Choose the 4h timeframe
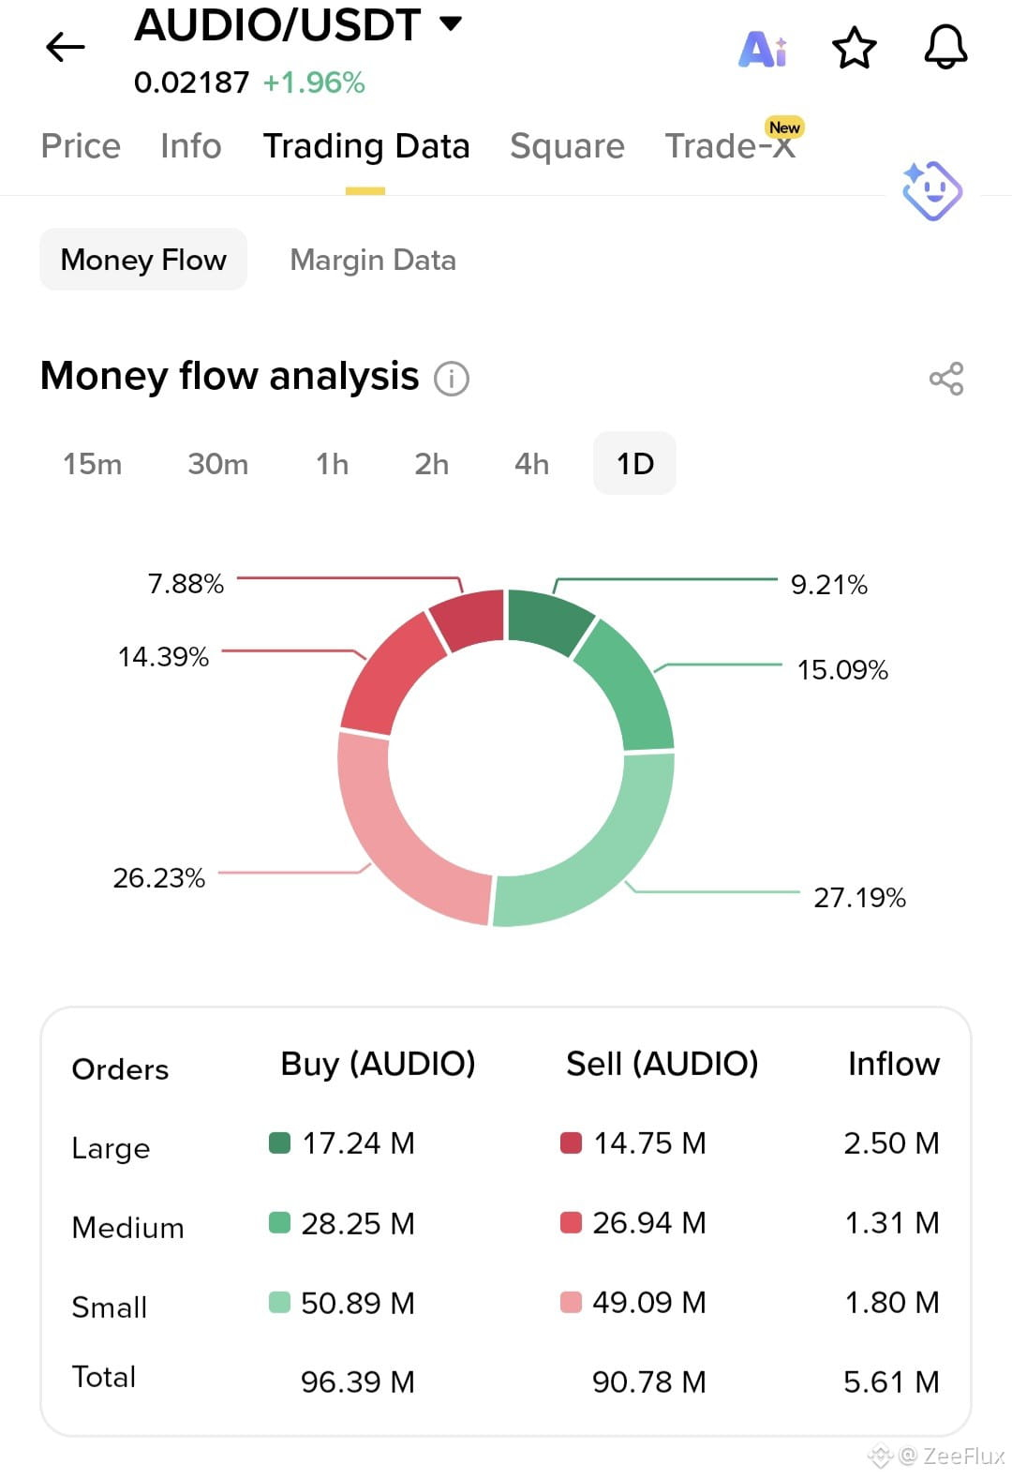The image size is (1012, 1479). pyautogui.click(x=531, y=464)
